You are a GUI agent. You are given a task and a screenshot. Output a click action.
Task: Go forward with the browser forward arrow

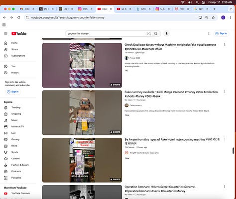[11, 17]
